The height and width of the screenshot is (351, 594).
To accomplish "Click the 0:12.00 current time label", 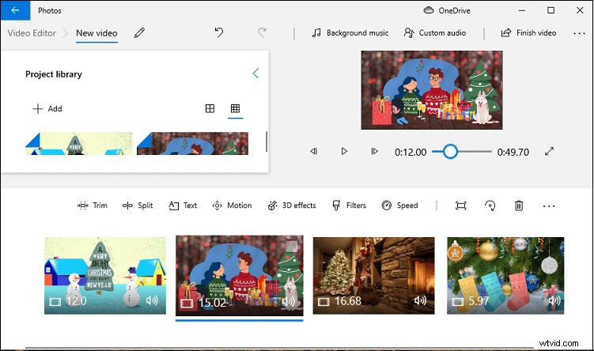I will click(411, 153).
